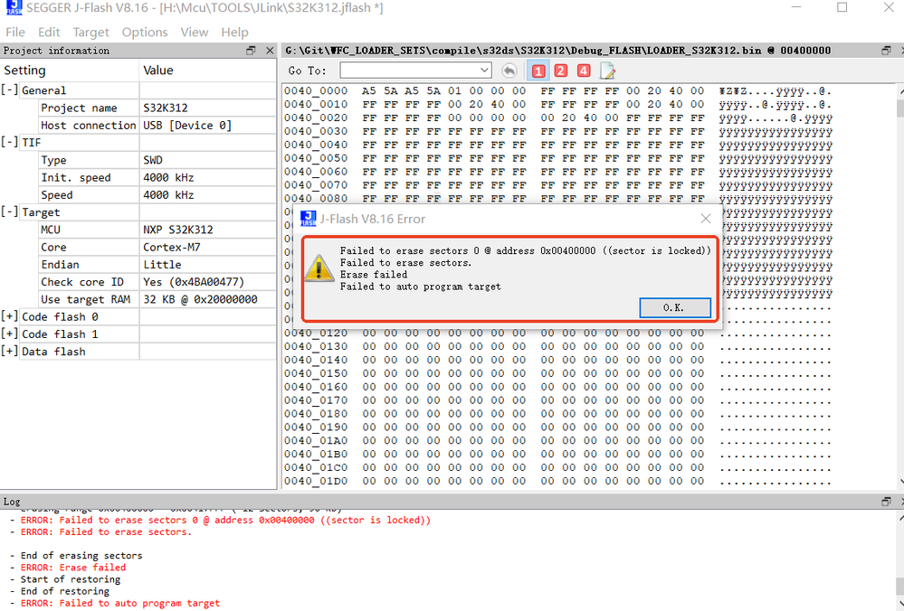
Task: Click hex address 0040_01D0 row
Action: pos(316,481)
